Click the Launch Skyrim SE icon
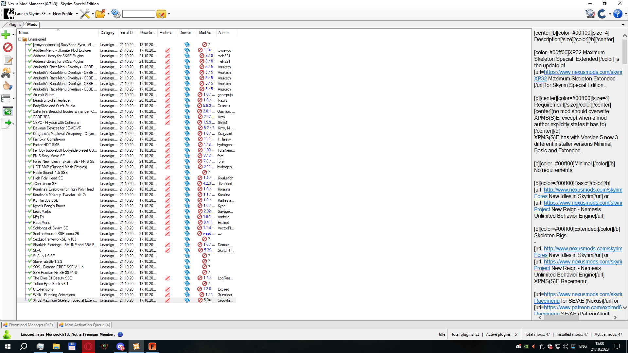The height and width of the screenshot is (353, 628). pos(9,14)
